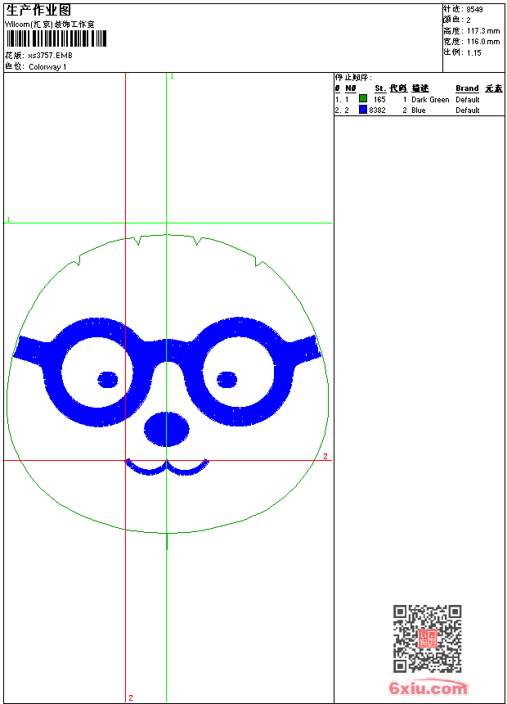Screen dimensions: 507x704
Task: Click the Blue thread color swatch
Action: (363, 110)
